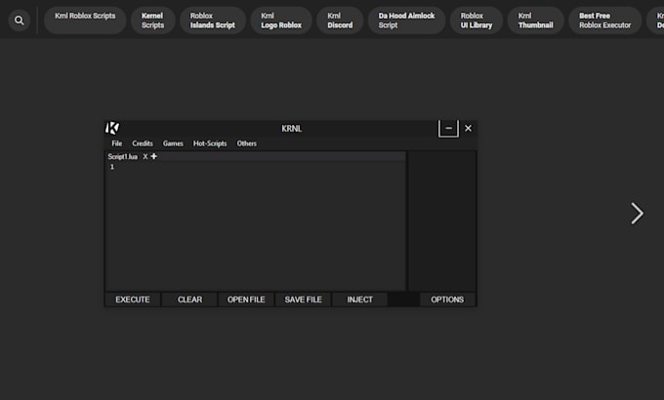Open the OPTIONS panel

(447, 300)
